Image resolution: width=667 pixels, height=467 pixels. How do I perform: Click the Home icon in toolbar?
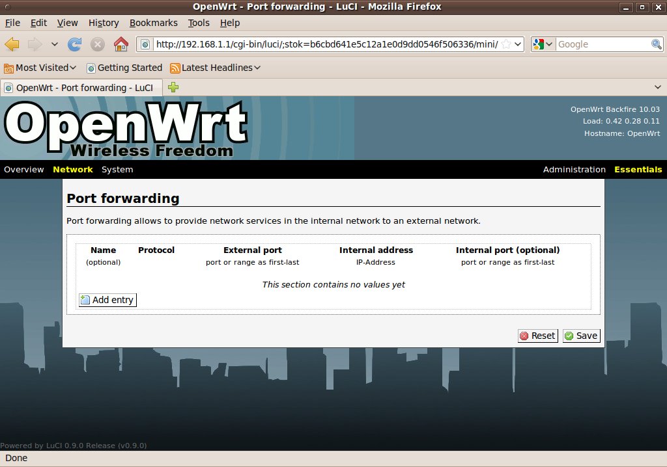pos(121,44)
